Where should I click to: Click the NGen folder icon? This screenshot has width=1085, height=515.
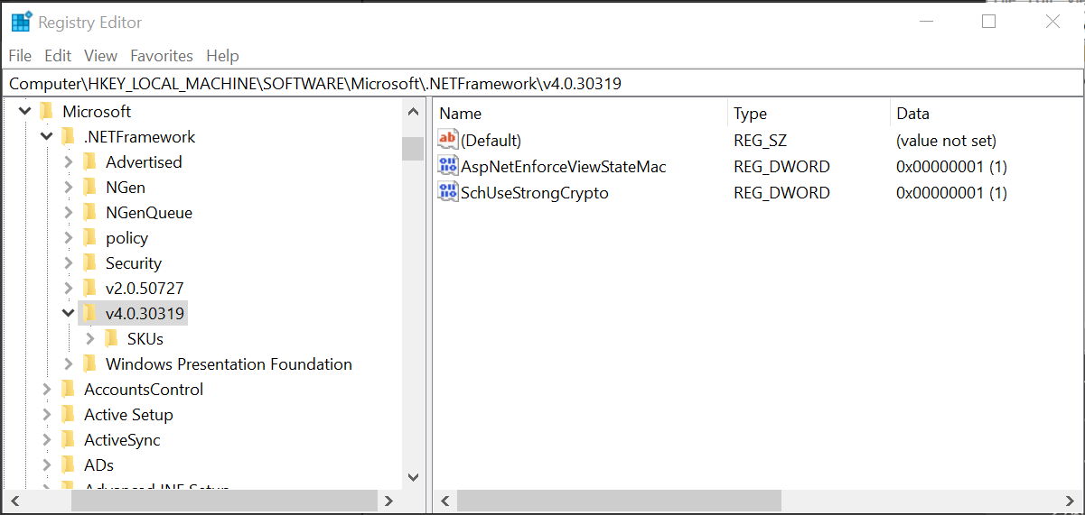(90, 188)
